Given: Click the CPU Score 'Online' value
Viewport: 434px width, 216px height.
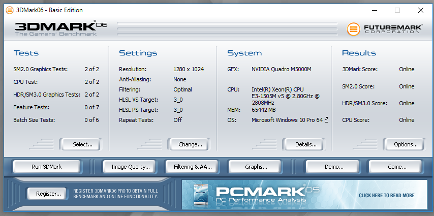Looking at the screenshot, I should (x=407, y=120).
